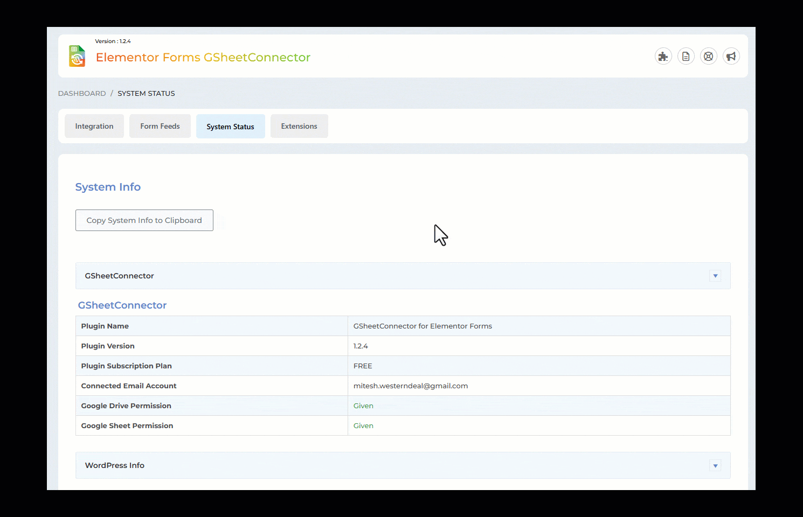Image resolution: width=803 pixels, height=517 pixels.
Task: Open the Form Feeds tab
Action: (160, 126)
